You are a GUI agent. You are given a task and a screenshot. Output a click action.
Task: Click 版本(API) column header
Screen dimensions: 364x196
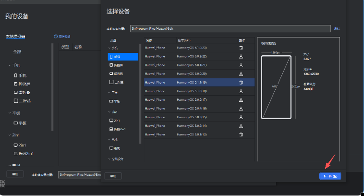pos(184,40)
